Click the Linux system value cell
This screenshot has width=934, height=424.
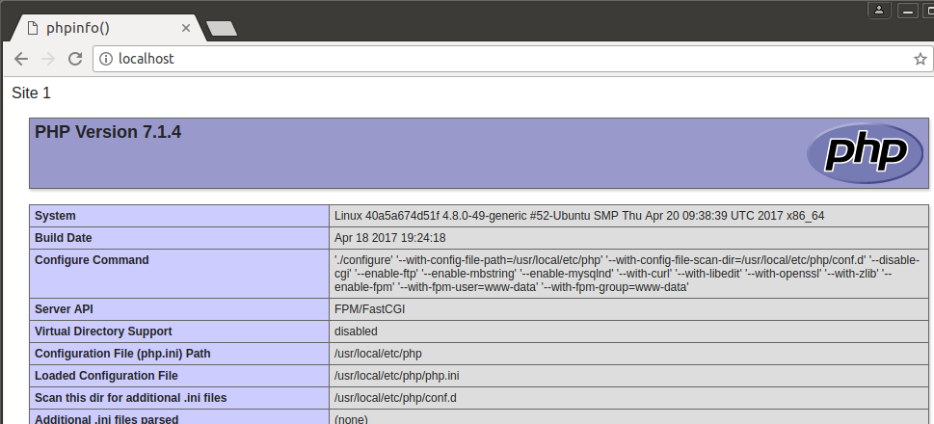click(x=628, y=216)
